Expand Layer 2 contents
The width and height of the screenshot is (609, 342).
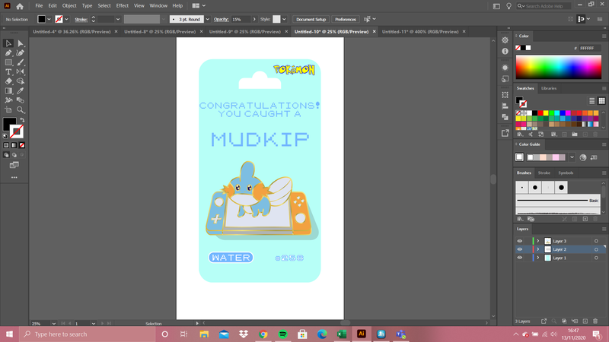538,249
